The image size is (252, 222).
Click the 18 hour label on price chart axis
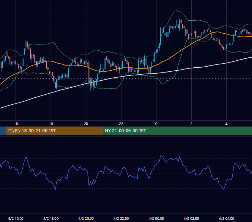click(51, 124)
